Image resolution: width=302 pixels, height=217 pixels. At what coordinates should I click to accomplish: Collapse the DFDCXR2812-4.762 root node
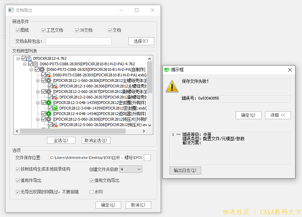coord(18,58)
